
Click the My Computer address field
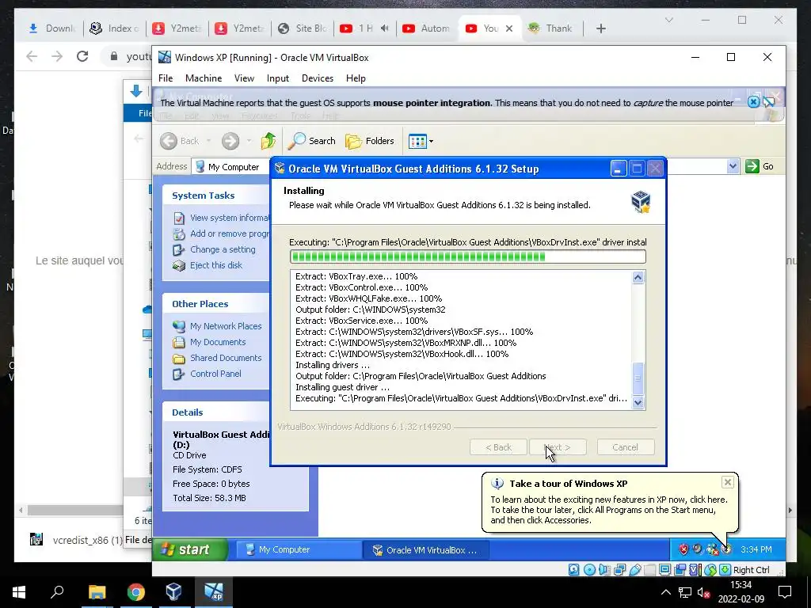232,166
